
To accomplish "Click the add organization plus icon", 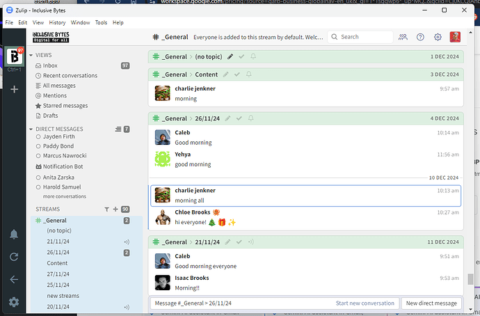I will (x=14, y=89).
